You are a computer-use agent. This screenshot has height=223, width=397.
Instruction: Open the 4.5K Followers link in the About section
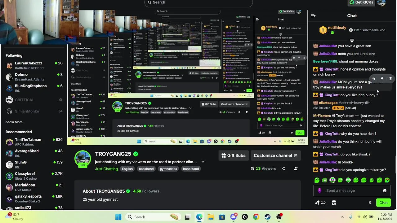pos(146,191)
